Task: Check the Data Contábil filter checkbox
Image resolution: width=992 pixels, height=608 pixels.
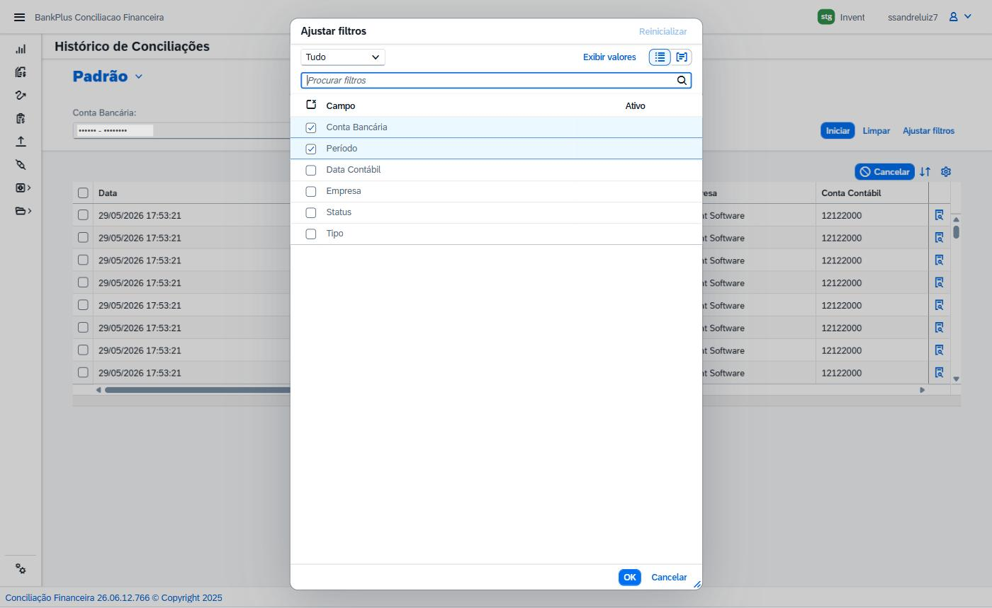Action: [x=310, y=170]
